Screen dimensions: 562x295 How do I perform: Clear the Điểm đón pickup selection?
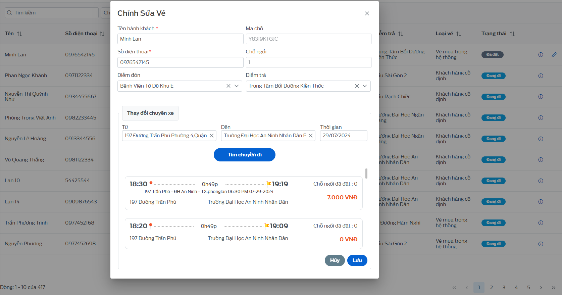coord(228,86)
